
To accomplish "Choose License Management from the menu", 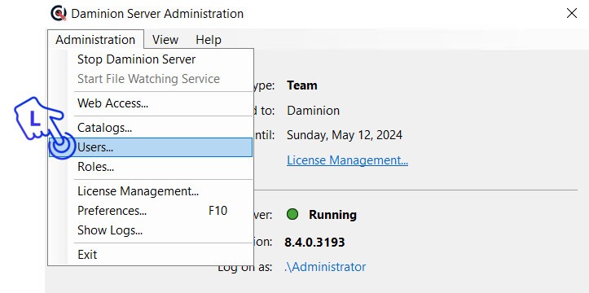I will (x=151, y=191).
